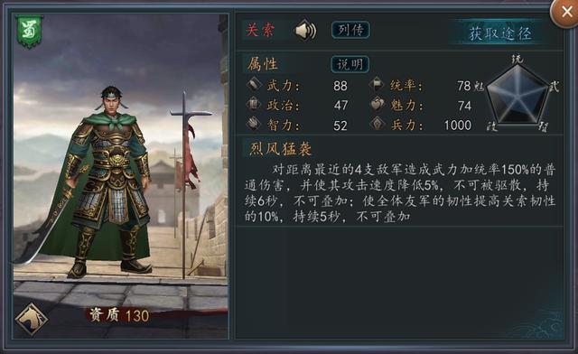Click the 兵力 diamond troop icon
The width and height of the screenshot is (578, 354).
pyautogui.click(x=378, y=125)
